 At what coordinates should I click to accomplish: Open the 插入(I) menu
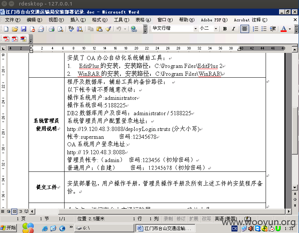78,20
